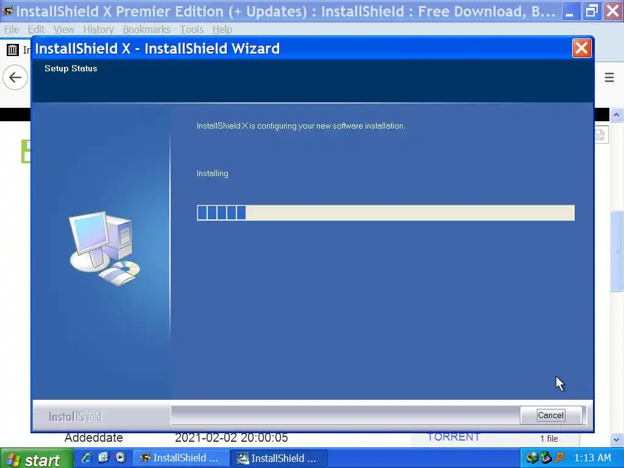This screenshot has width=624, height=468.
Task: Click the browser page scroll down arrow
Action: pos(616,440)
